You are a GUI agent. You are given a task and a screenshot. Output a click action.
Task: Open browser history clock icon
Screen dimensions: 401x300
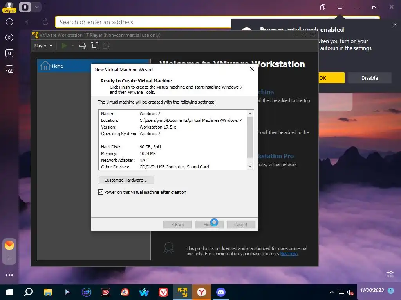tap(9, 22)
